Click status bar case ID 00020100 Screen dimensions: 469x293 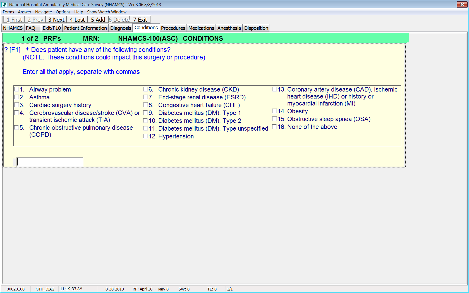tap(16, 289)
